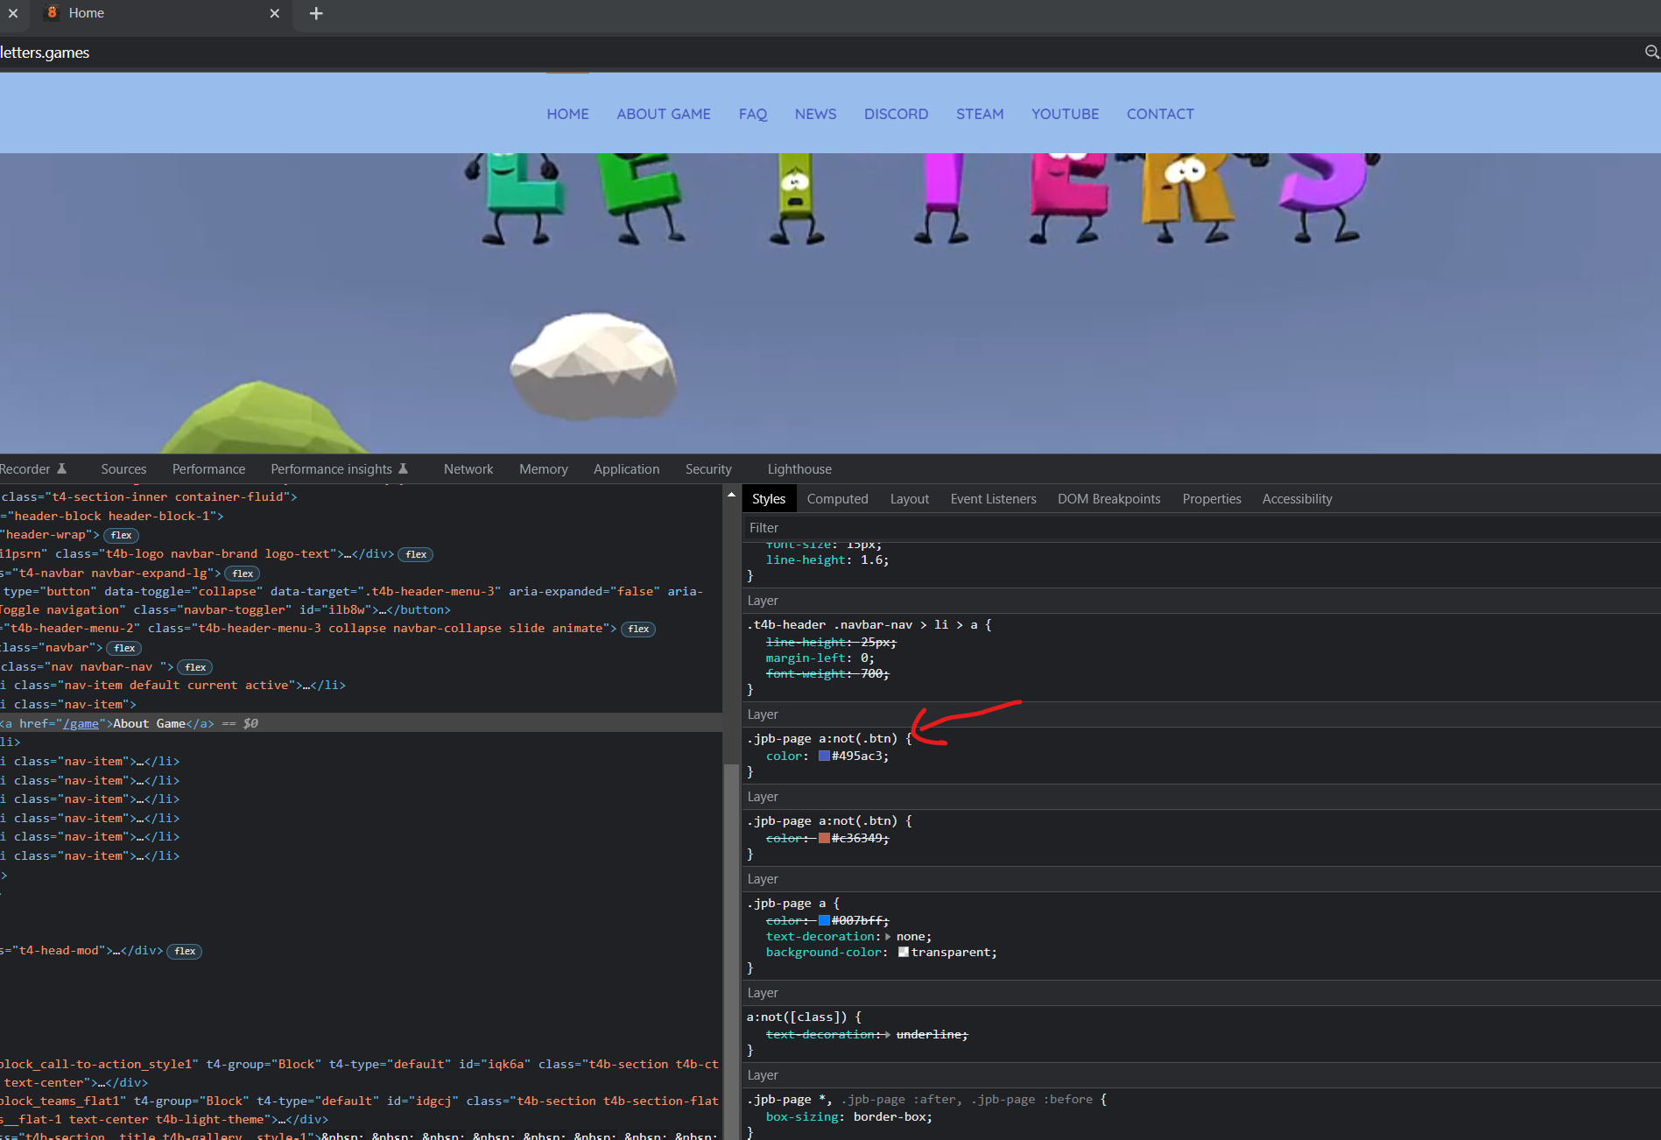
Task: Open color picker for #495ac3 swatch
Action: coord(824,756)
